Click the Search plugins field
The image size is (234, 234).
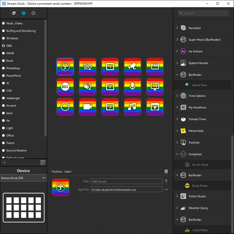203,13
